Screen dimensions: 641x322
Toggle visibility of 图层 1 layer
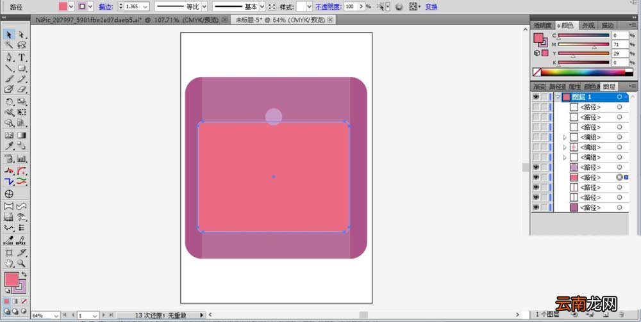tap(535, 97)
